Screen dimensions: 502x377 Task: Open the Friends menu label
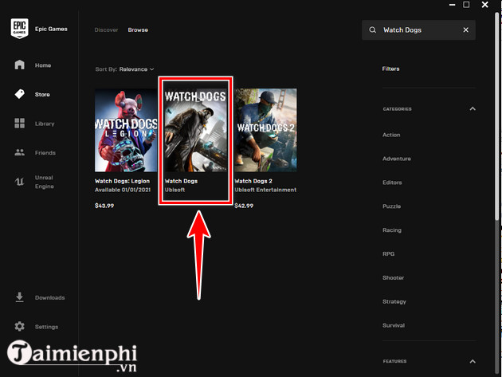click(x=45, y=153)
